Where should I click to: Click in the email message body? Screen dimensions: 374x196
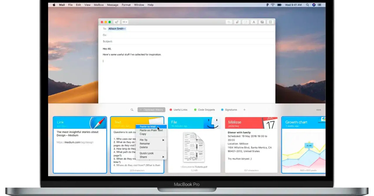[187, 74]
